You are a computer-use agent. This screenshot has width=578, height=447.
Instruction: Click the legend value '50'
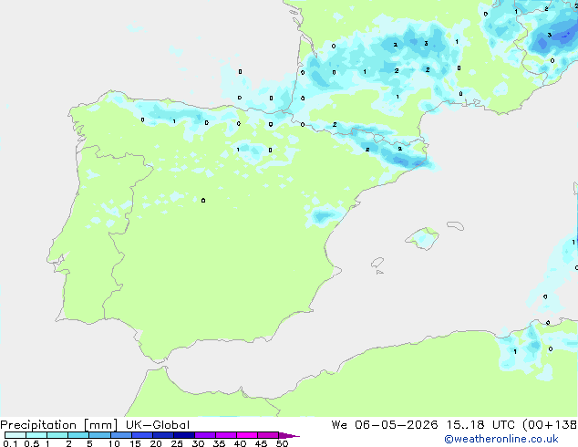click(282, 443)
